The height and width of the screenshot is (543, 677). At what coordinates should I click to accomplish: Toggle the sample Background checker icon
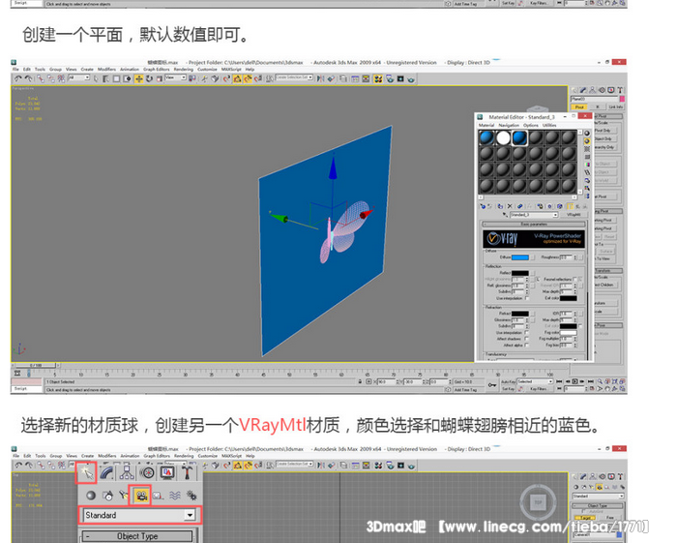point(587,149)
